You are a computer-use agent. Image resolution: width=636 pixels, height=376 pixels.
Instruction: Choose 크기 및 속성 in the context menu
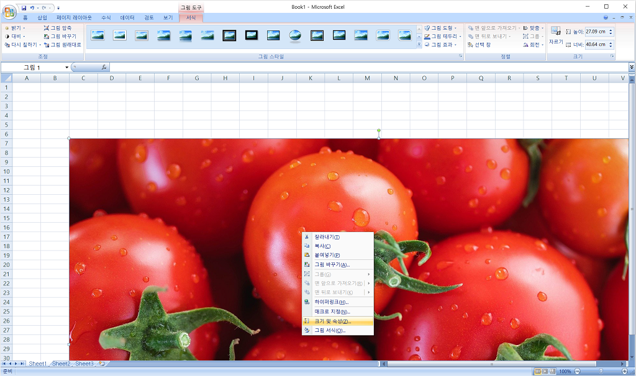(x=337, y=321)
